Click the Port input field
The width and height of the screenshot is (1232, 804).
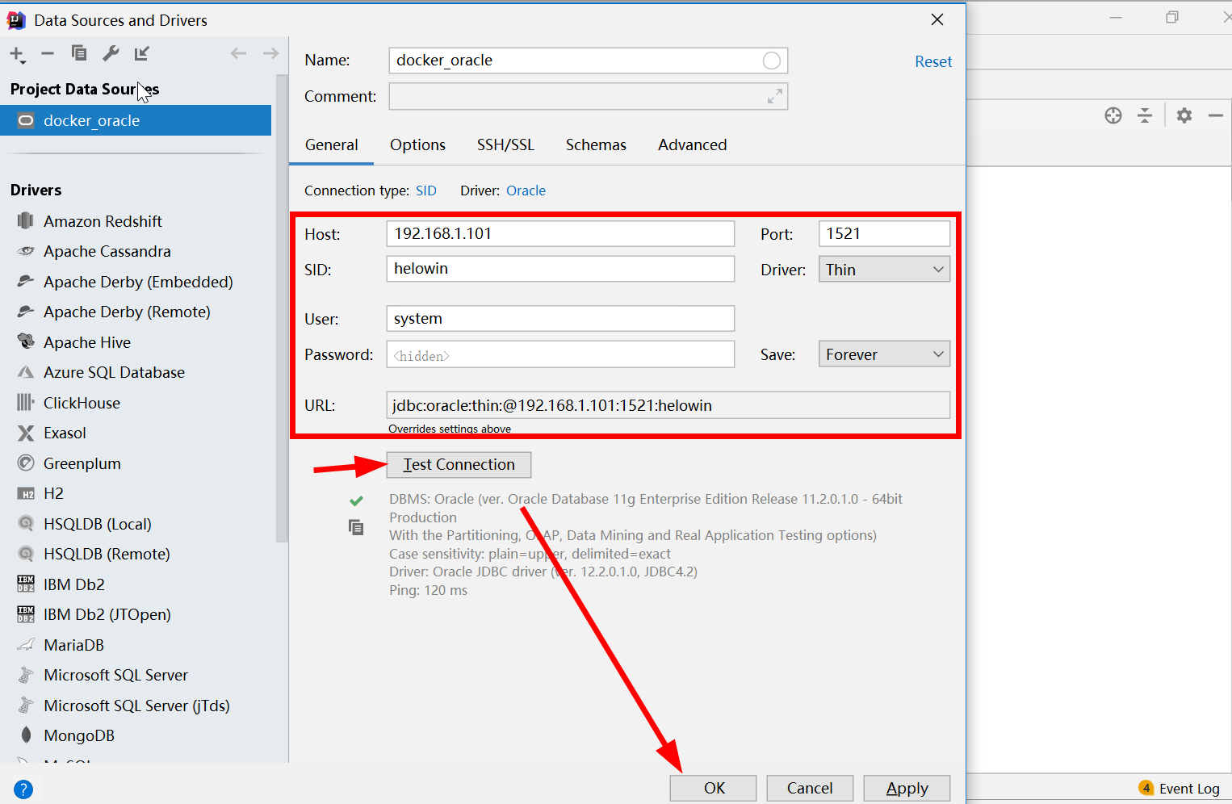(x=884, y=234)
